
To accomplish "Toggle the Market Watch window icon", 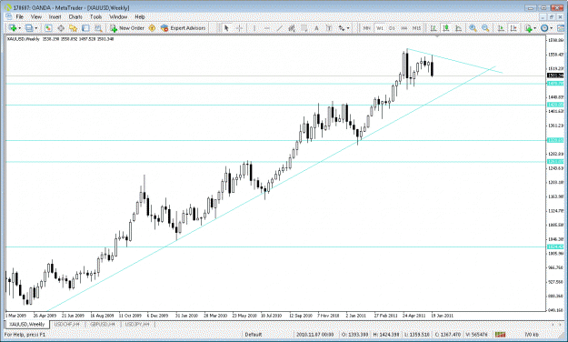I will 48,28.
